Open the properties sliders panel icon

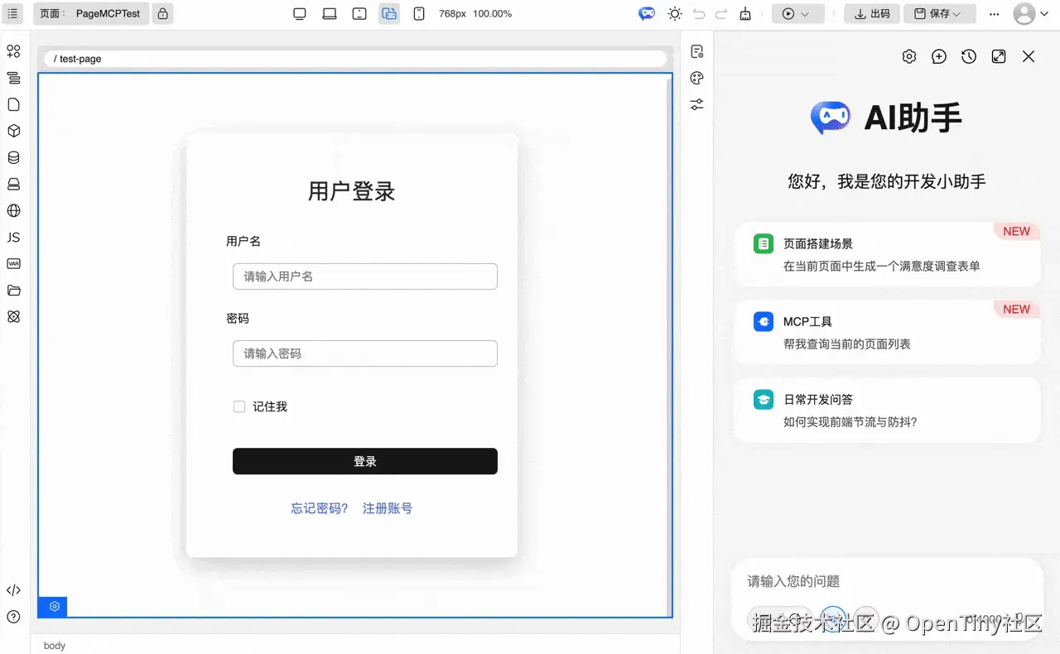(697, 104)
